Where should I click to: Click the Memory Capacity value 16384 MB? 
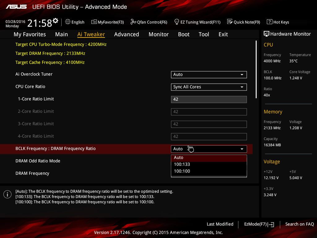[x=272, y=145]
